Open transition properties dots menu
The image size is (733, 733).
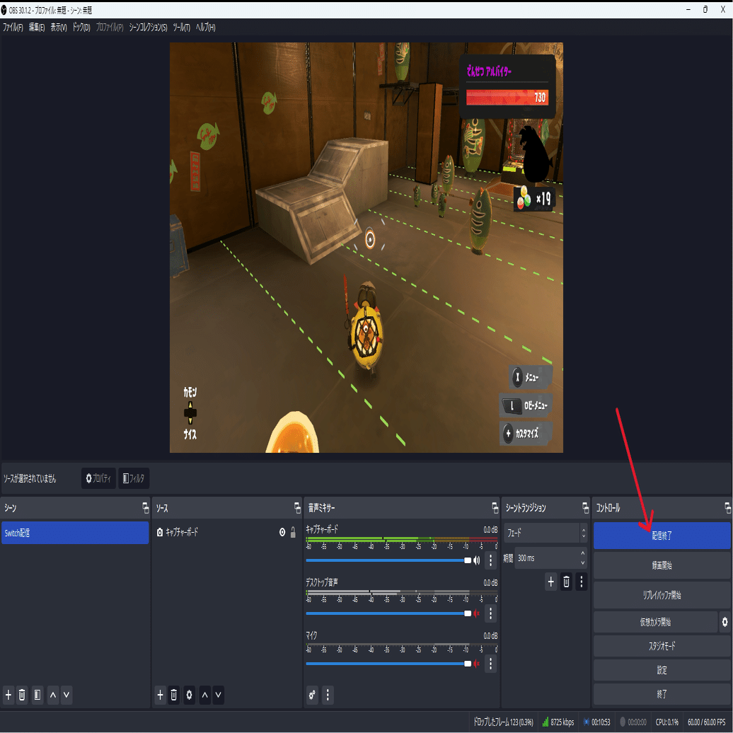tap(581, 582)
